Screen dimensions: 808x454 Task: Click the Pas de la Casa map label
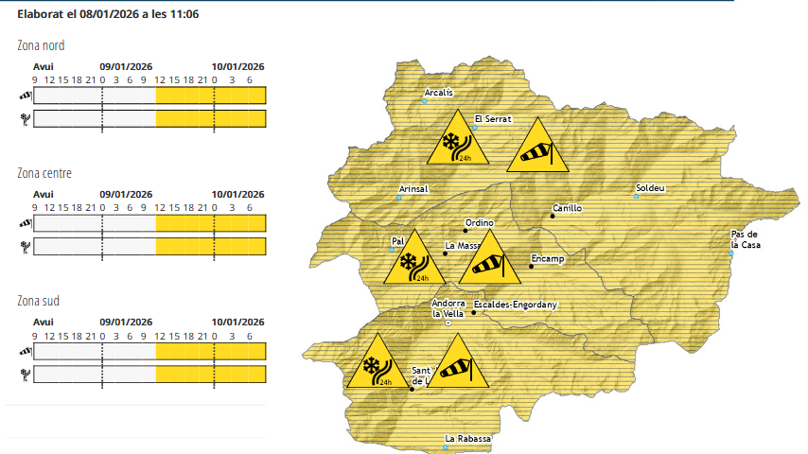pos(745,239)
